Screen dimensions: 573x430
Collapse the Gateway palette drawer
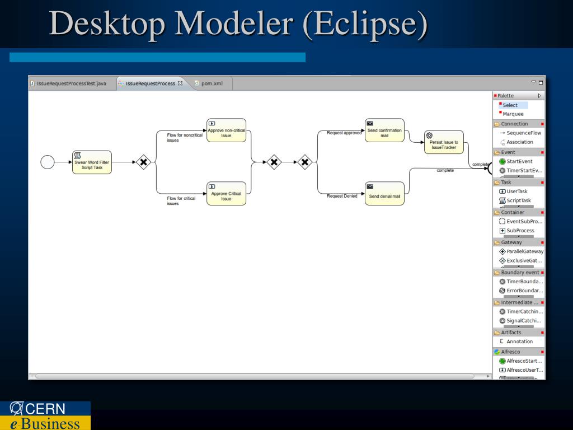pyautogui.click(x=519, y=242)
